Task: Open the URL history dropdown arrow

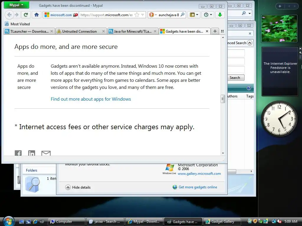Action: point(142,15)
